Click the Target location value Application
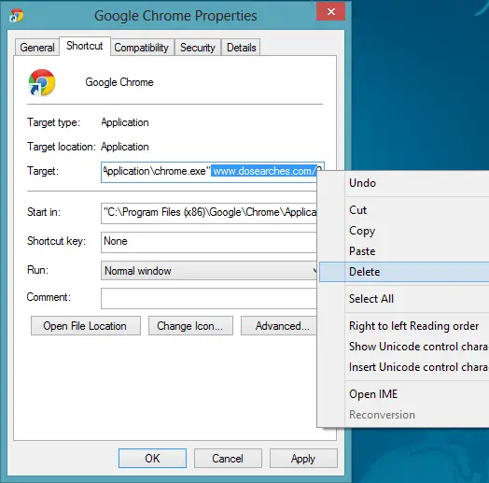The width and height of the screenshot is (489, 483). (125, 147)
